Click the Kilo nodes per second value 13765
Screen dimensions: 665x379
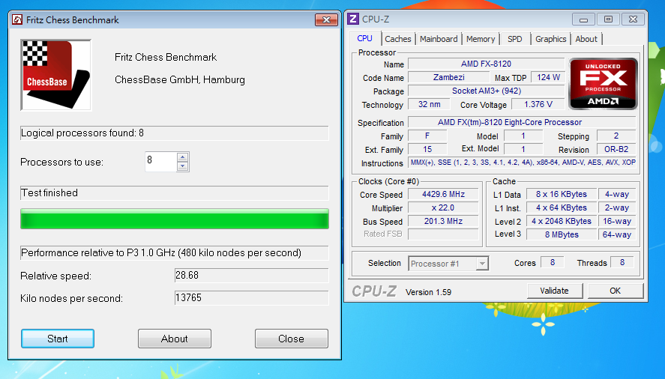pyautogui.click(x=251, y=298)
